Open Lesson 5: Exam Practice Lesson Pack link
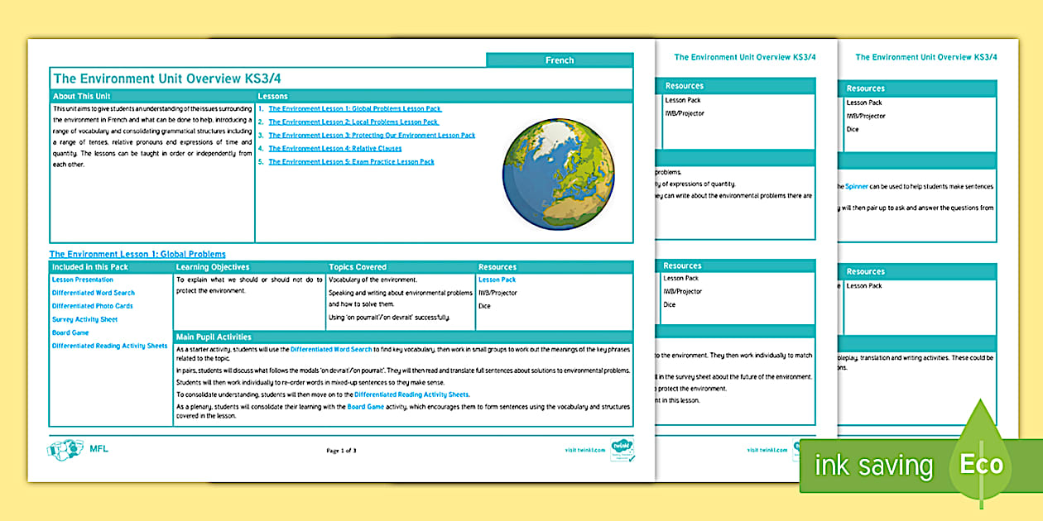 351,161
